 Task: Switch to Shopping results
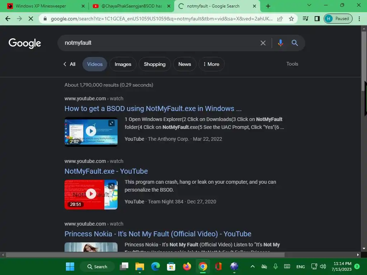click(x=155, y=64)
